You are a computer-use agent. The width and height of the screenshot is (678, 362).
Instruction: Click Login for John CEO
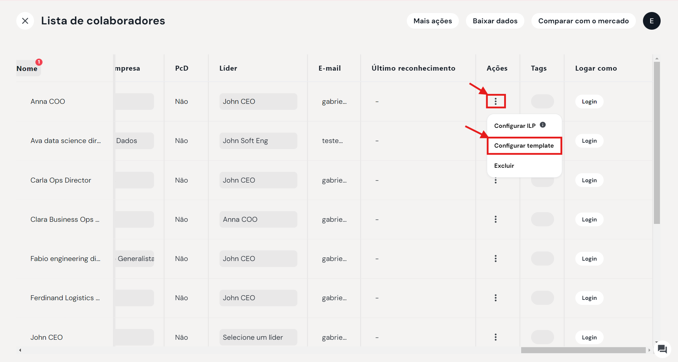589,337
